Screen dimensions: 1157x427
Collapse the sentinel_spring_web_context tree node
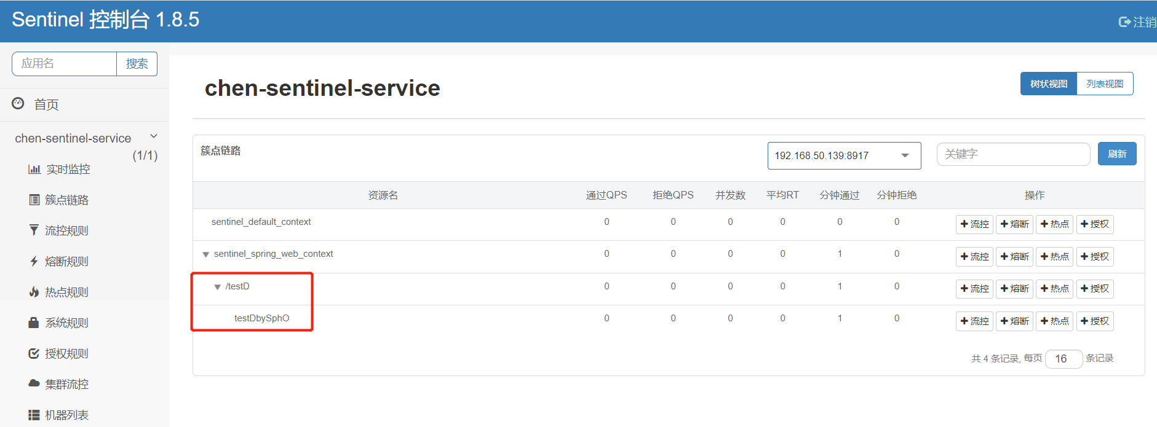206,254
